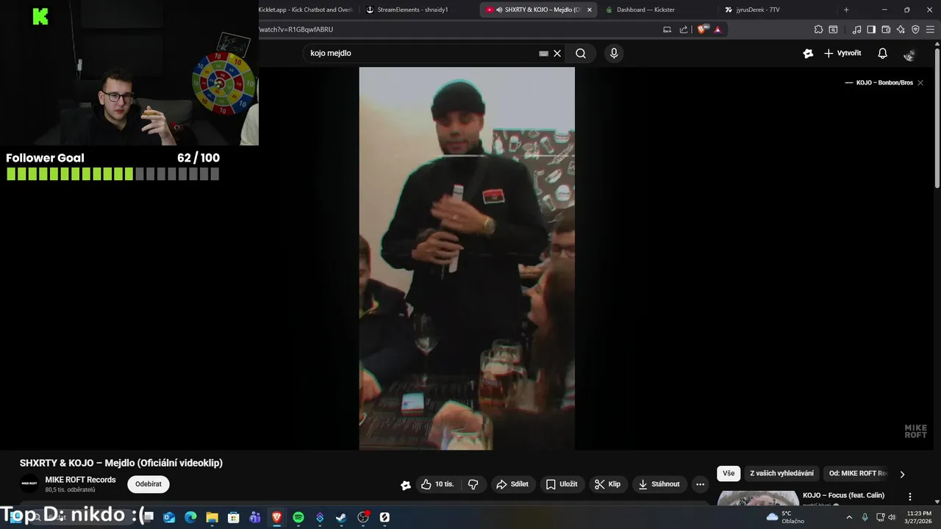The width and height of the screenshot is (941, 529).
Task: Click the MIKE ROFT channel avatar
Action: click(x=29, y=483)
